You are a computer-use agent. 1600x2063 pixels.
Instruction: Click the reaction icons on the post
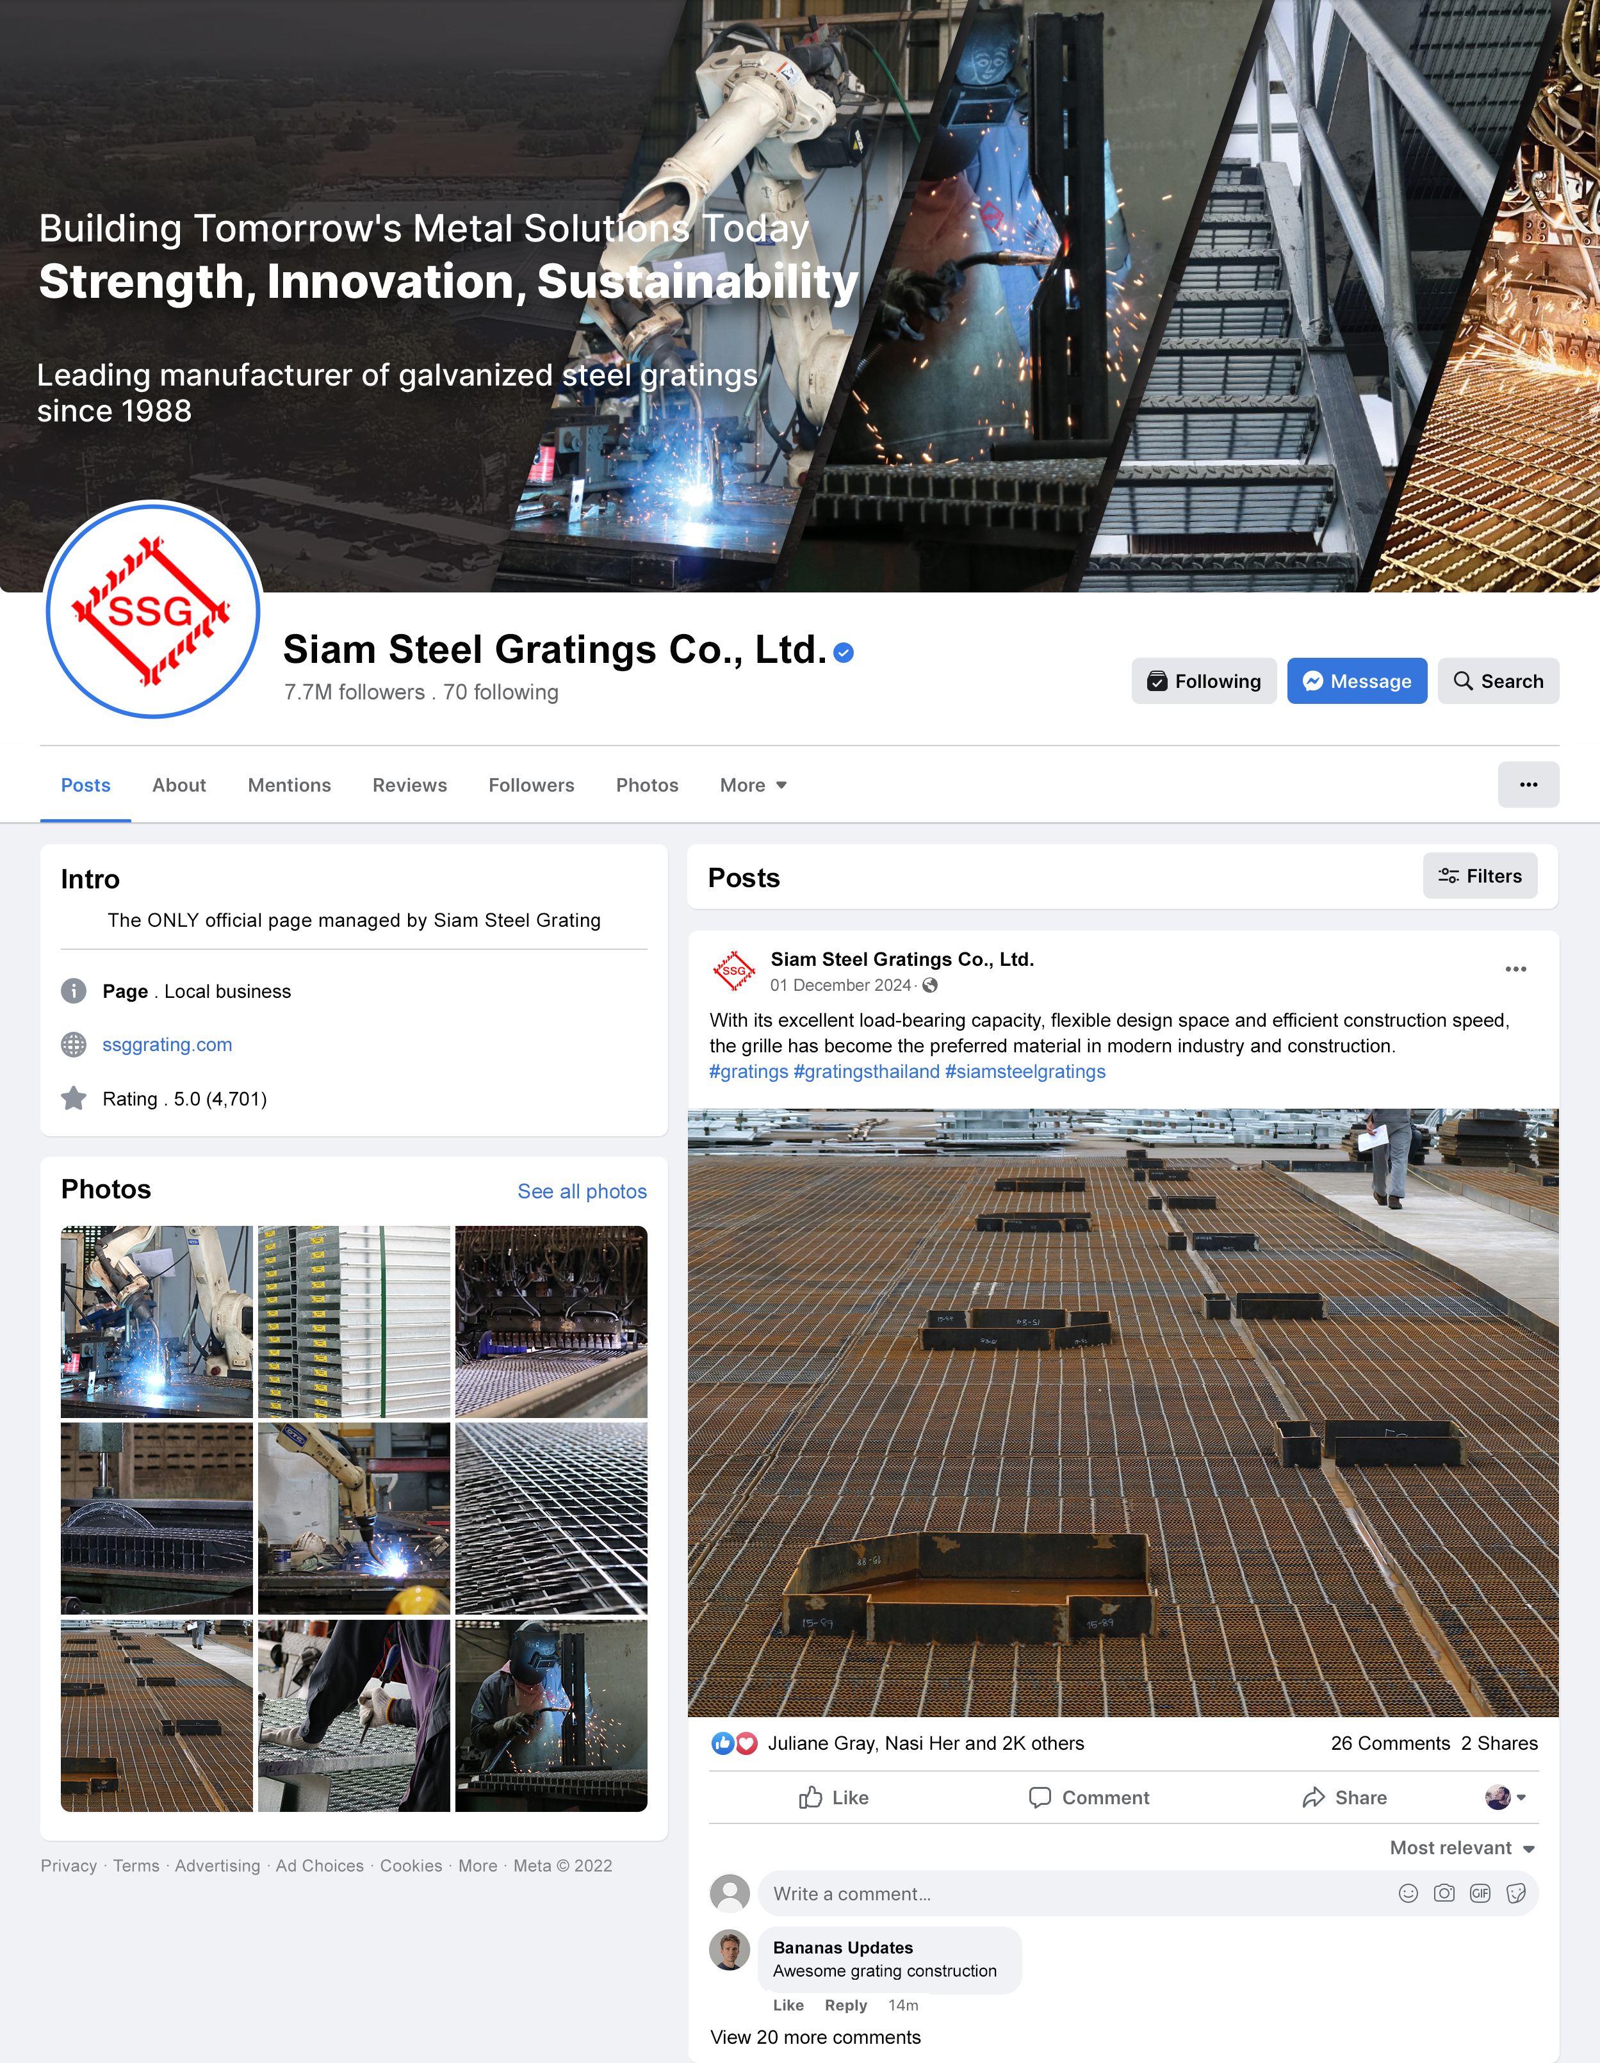[x=734, y=1744]
